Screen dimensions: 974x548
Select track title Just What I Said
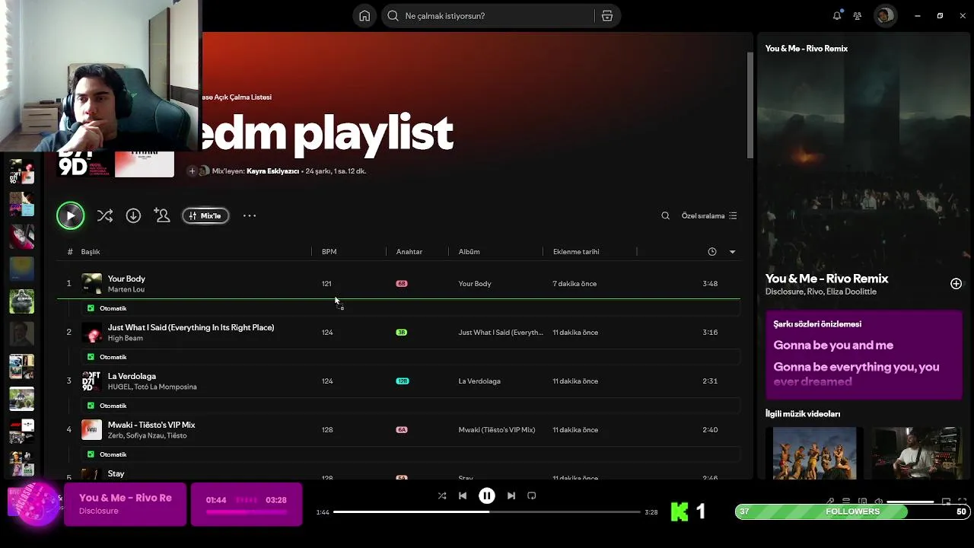tap(191, 328)
